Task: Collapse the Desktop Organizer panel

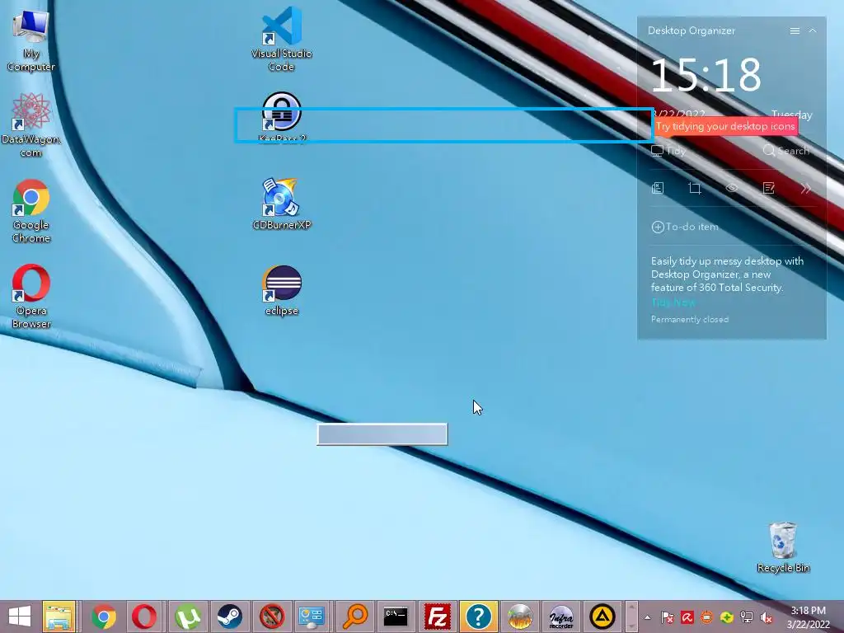Action: tap(813, 30)
